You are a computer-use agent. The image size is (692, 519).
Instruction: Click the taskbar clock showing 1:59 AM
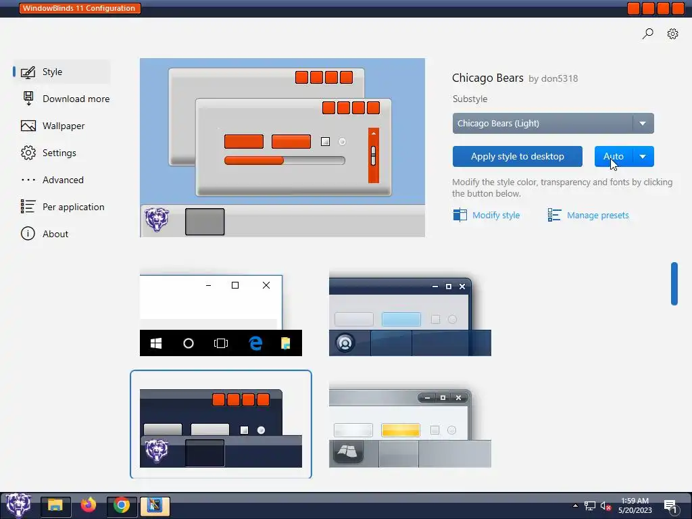tap(635, 505)
